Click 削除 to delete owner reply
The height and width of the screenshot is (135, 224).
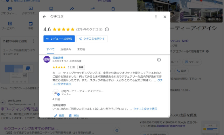[x=74, y=116]
